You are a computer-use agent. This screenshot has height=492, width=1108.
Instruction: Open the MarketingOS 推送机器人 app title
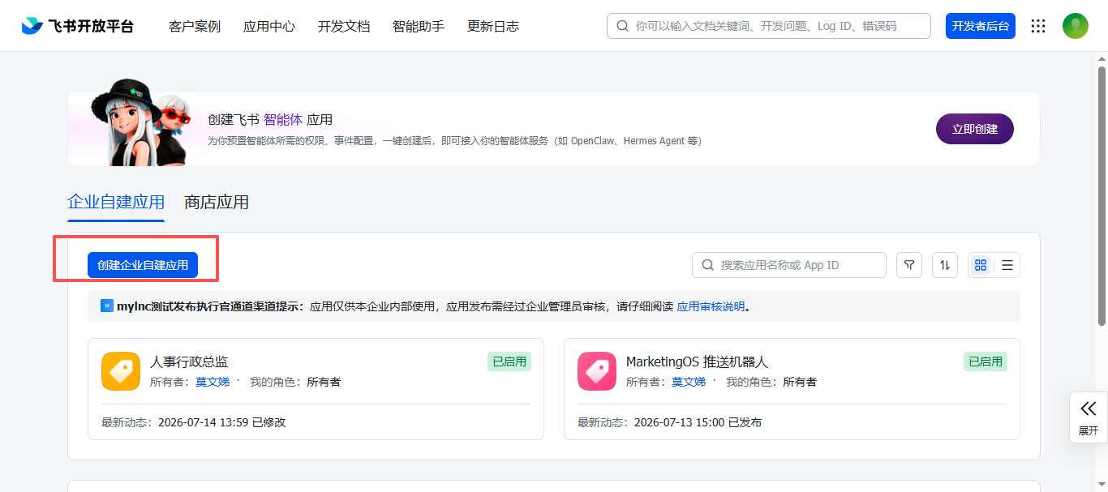(x=697, y=362)
